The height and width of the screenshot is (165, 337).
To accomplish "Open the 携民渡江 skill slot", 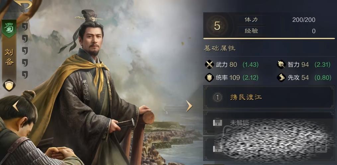I will click(269, 97).
